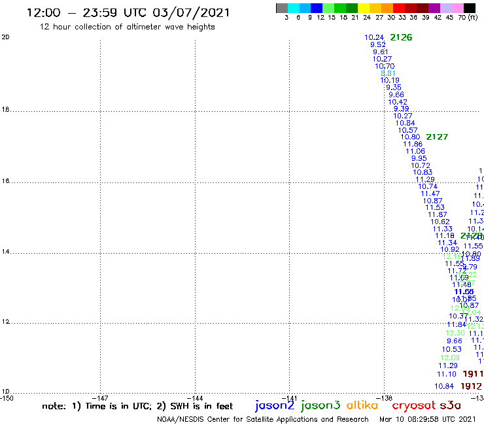Click the longitude axis label -144

tap(195, 398)
